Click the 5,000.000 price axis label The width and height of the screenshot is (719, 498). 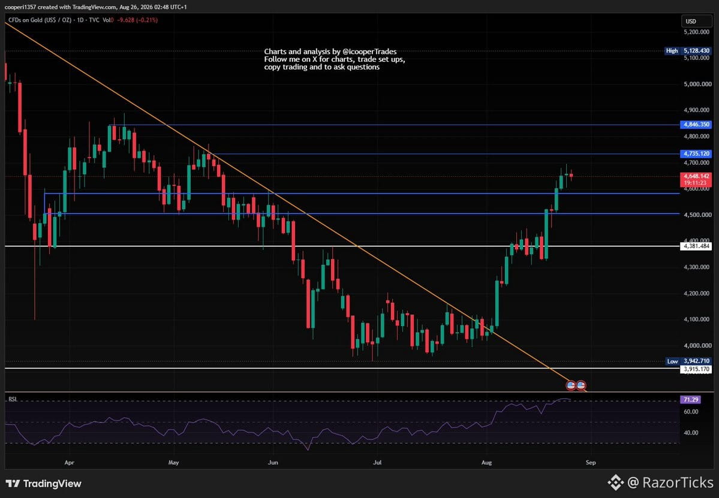(697, 84)
